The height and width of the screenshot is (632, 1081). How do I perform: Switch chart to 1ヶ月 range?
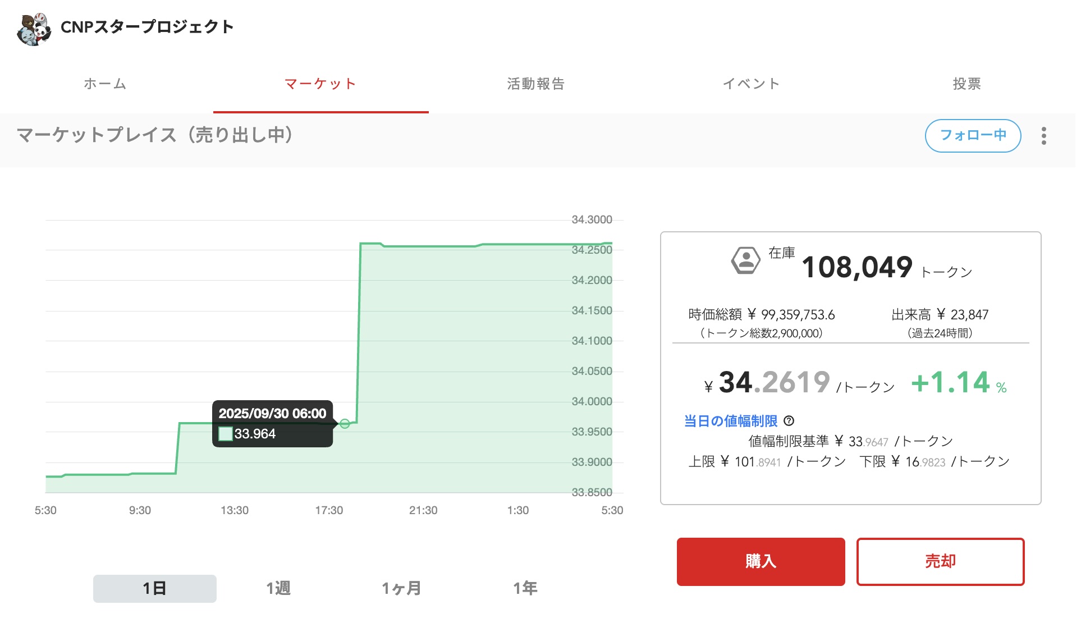pyautogui.click(x=401, y=588)
